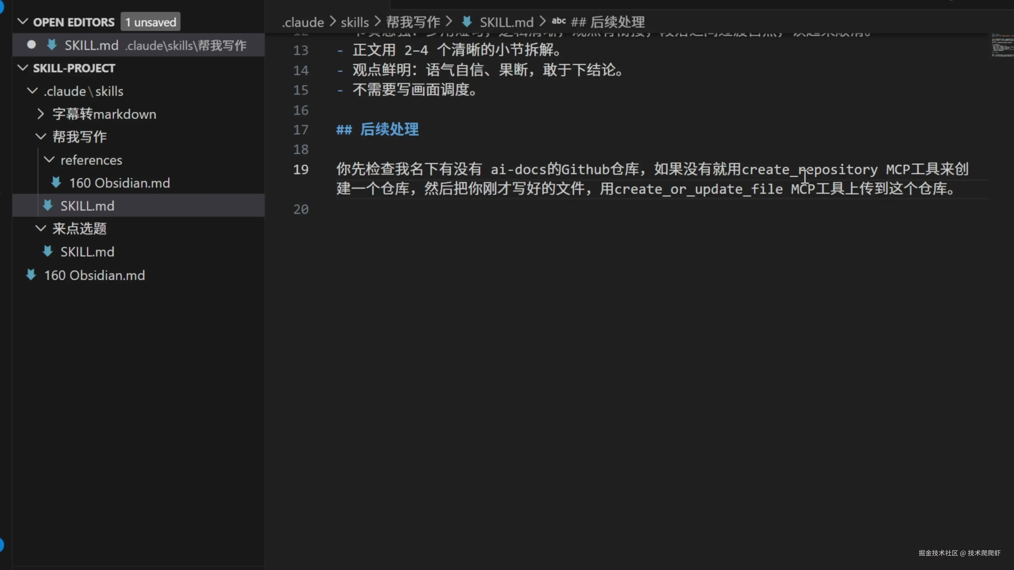Click the skills breadcrumb segment

click(355, 22)
